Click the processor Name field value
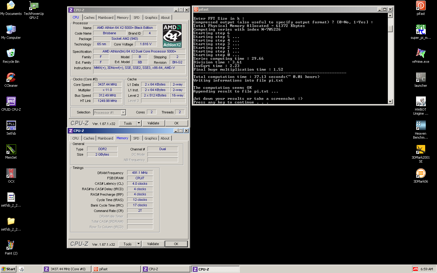Image resolution: width=437 pixels, height=273 pixels. 125,28
